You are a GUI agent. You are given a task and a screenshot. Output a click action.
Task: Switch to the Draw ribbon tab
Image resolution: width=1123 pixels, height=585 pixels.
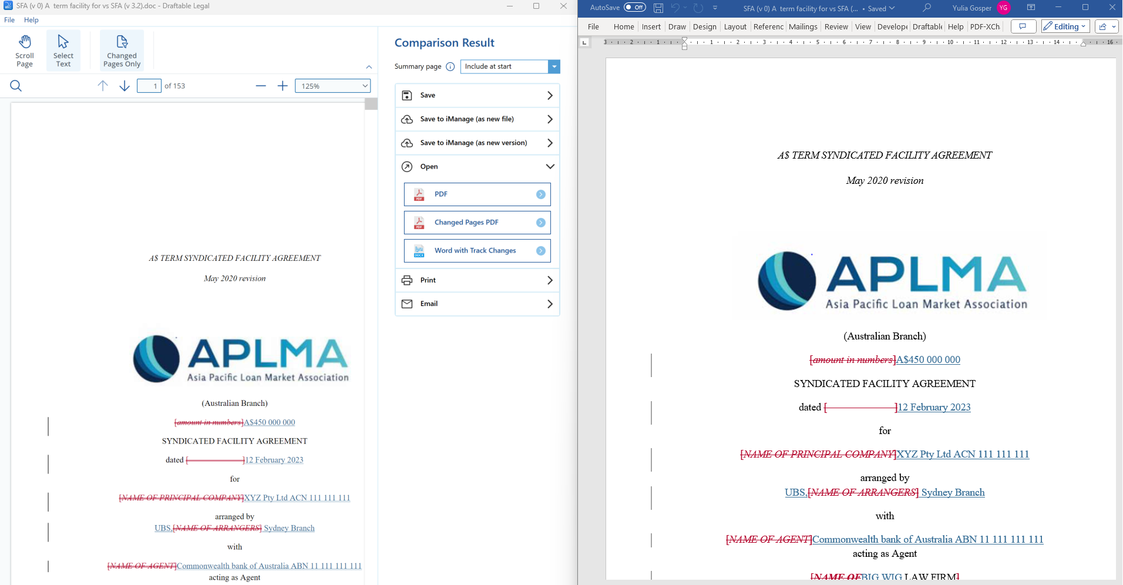[677, 26]
